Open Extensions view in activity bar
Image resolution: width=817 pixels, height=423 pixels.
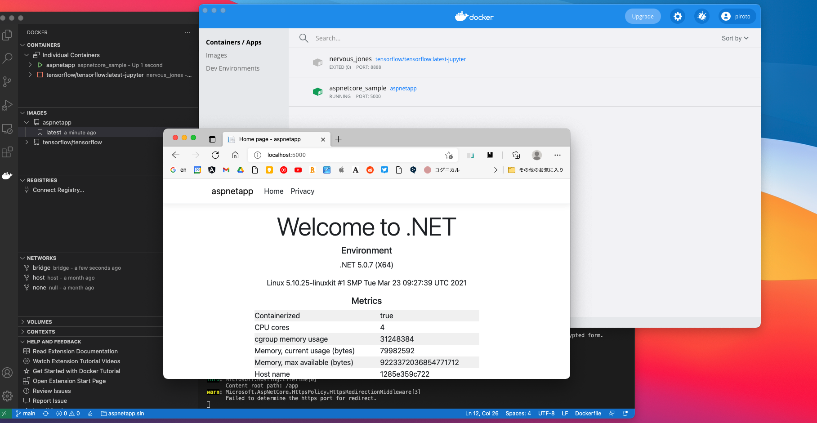(7, 152)
